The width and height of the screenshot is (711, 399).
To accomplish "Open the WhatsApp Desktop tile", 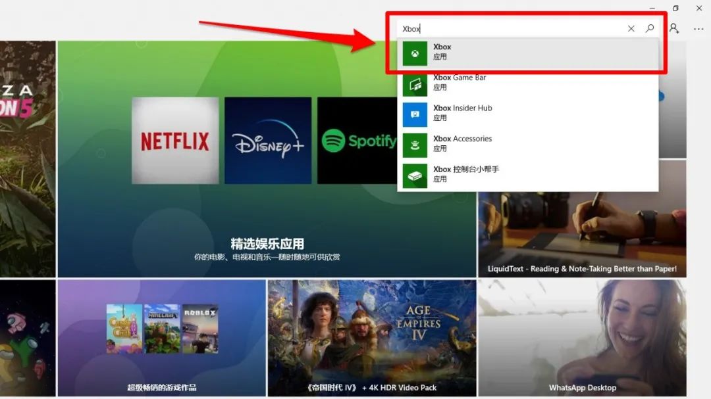I will point(582,338).
